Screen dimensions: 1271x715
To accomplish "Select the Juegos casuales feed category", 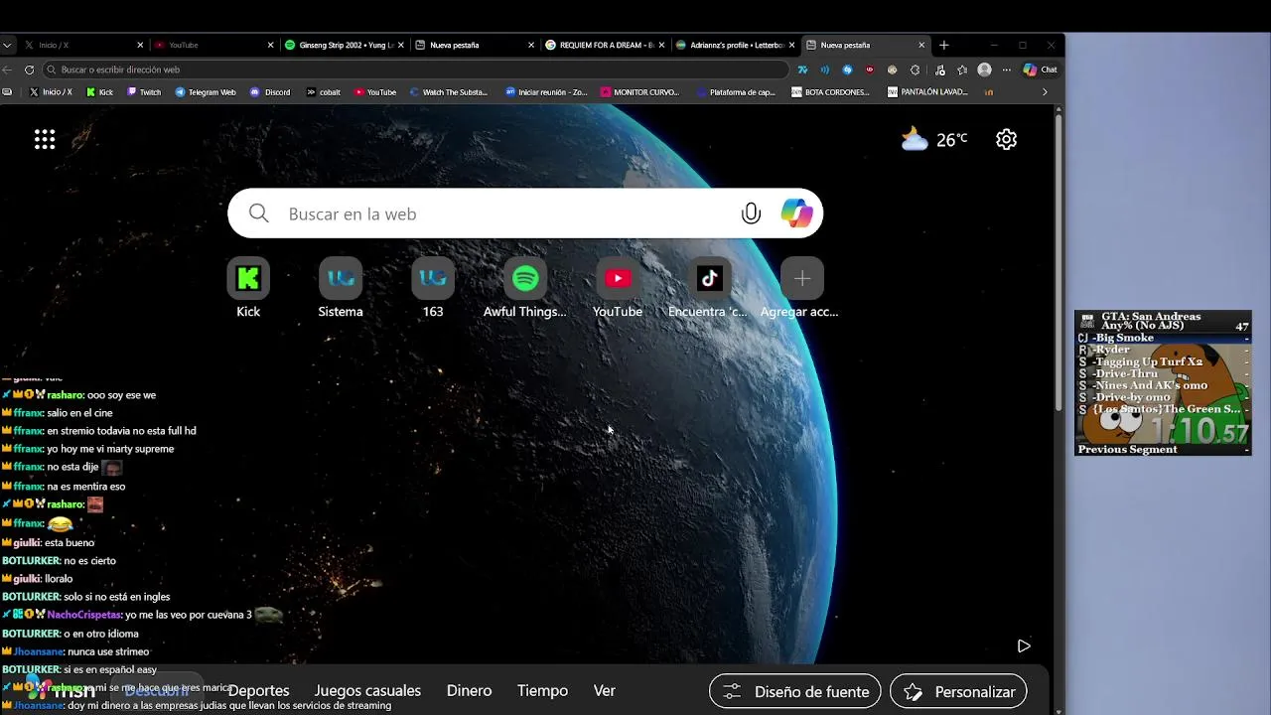I will tap(367, 691).
